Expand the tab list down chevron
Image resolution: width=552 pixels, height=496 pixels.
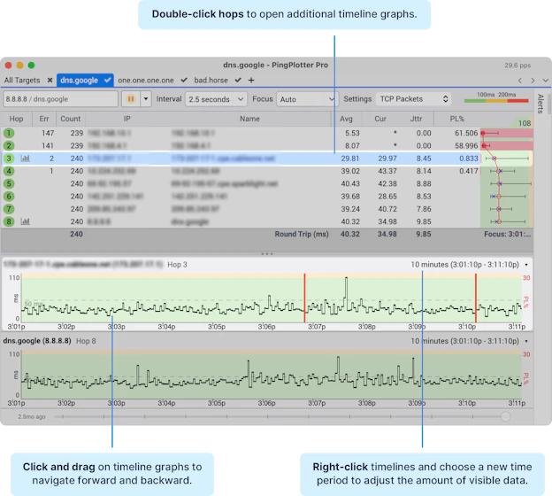545,81
